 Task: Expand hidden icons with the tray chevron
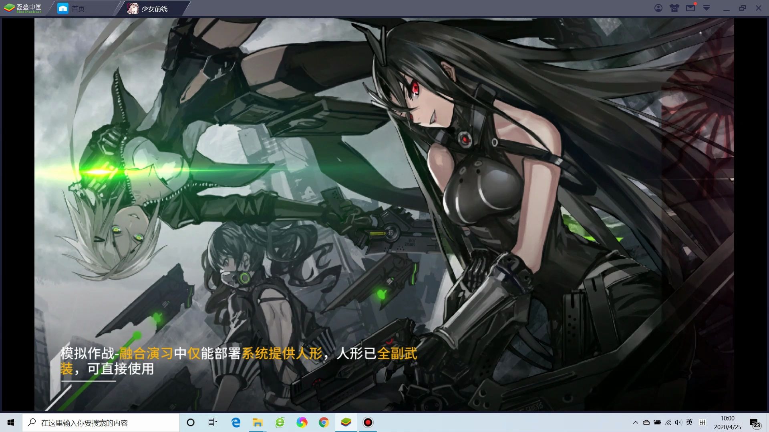click(636, 423)
